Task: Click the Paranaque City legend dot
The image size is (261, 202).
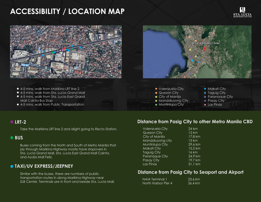Action: (205, 97)
